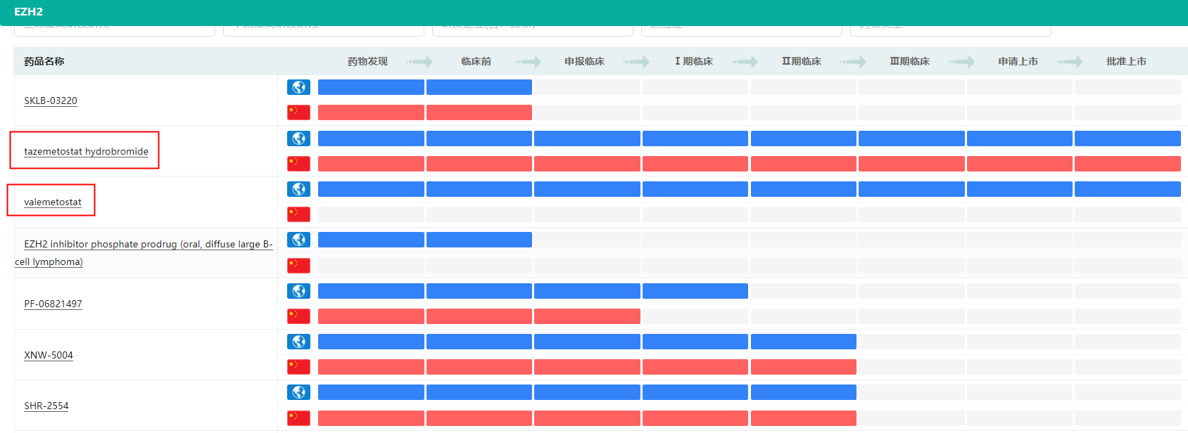Screen dimensions: 1188x433
Task: Click globe icon for EZH2 inhibitor phosphate prodrug
Action: pyautogui.click(x=298, y=240)
